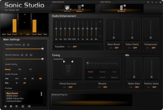Image resolution: width=163 pixels, height=110 pixels.
Task: Play surround test left speaker icon
Action: click(64, 62)
